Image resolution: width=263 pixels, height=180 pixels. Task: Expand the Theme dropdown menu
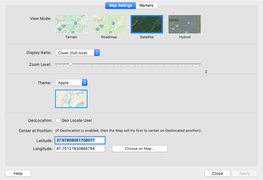[x=71, y=83]
